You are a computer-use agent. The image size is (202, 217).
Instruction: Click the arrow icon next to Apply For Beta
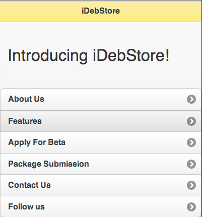click(191, 142)
